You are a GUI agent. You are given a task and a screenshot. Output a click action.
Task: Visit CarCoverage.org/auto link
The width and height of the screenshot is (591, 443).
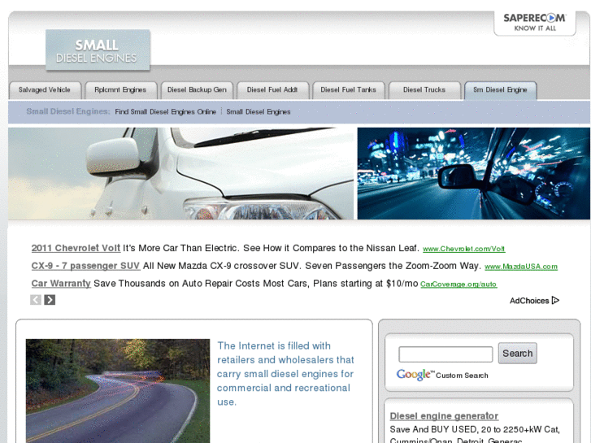[x=458, y=284]
